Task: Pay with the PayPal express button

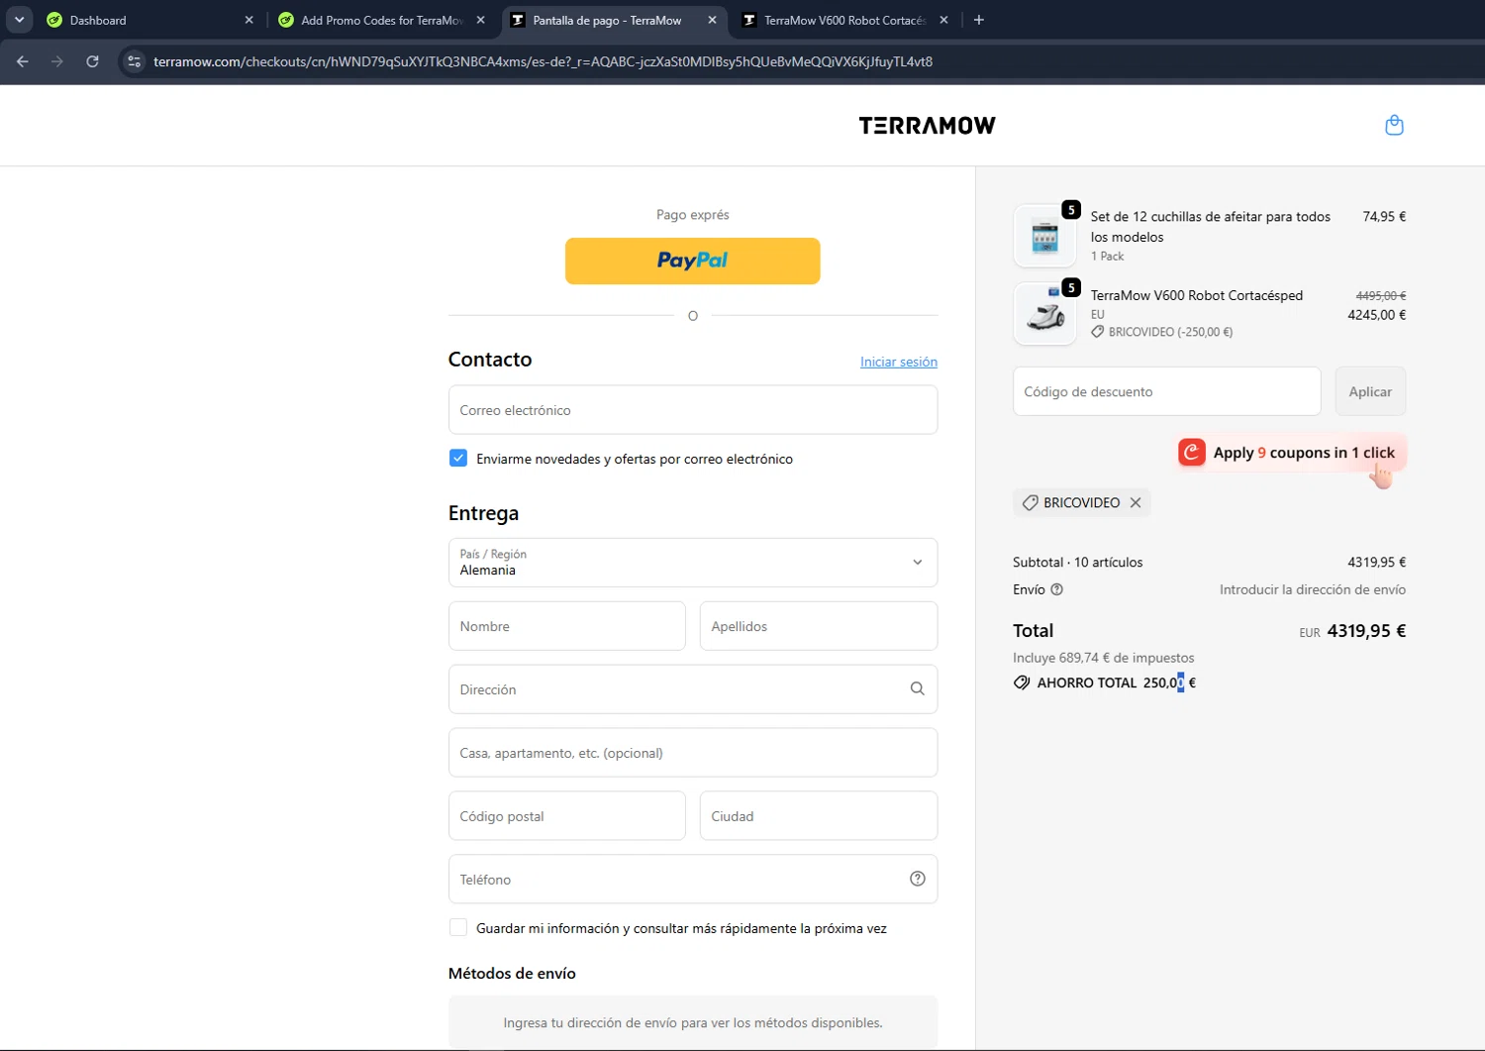Action: pyautogui.click(x=693, y=261)
